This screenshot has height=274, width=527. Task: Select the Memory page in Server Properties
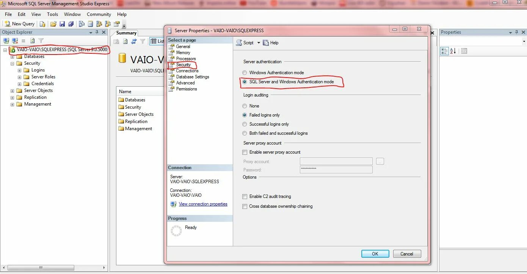(x=183, y=53)
